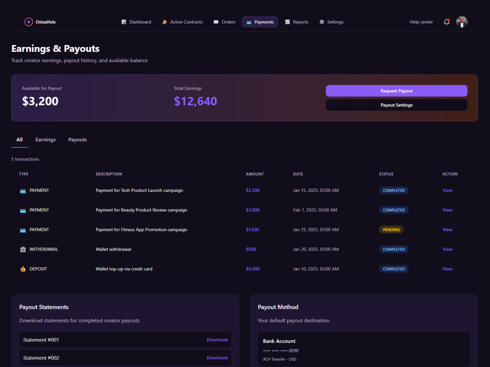This screenshot has width=490, height=367.
Task: Click 'Wallet top-up via credit card' description
Action: [124, 269]
